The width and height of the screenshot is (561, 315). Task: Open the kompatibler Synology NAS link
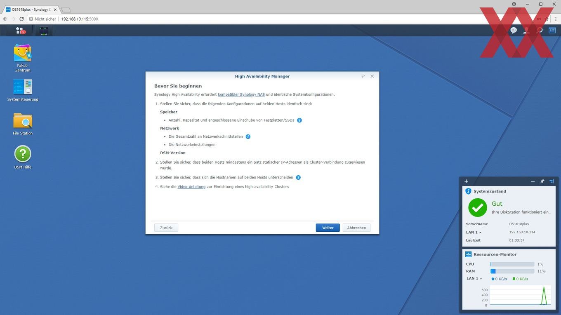[x=241, y=94]
